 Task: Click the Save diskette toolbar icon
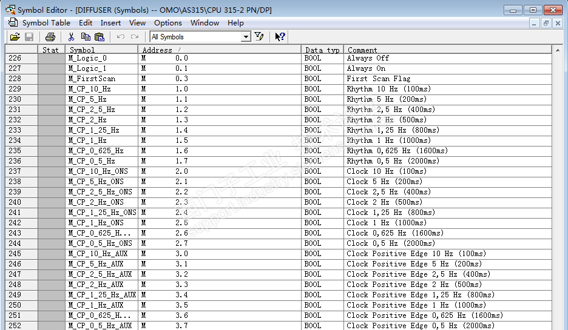pos(29,37)
